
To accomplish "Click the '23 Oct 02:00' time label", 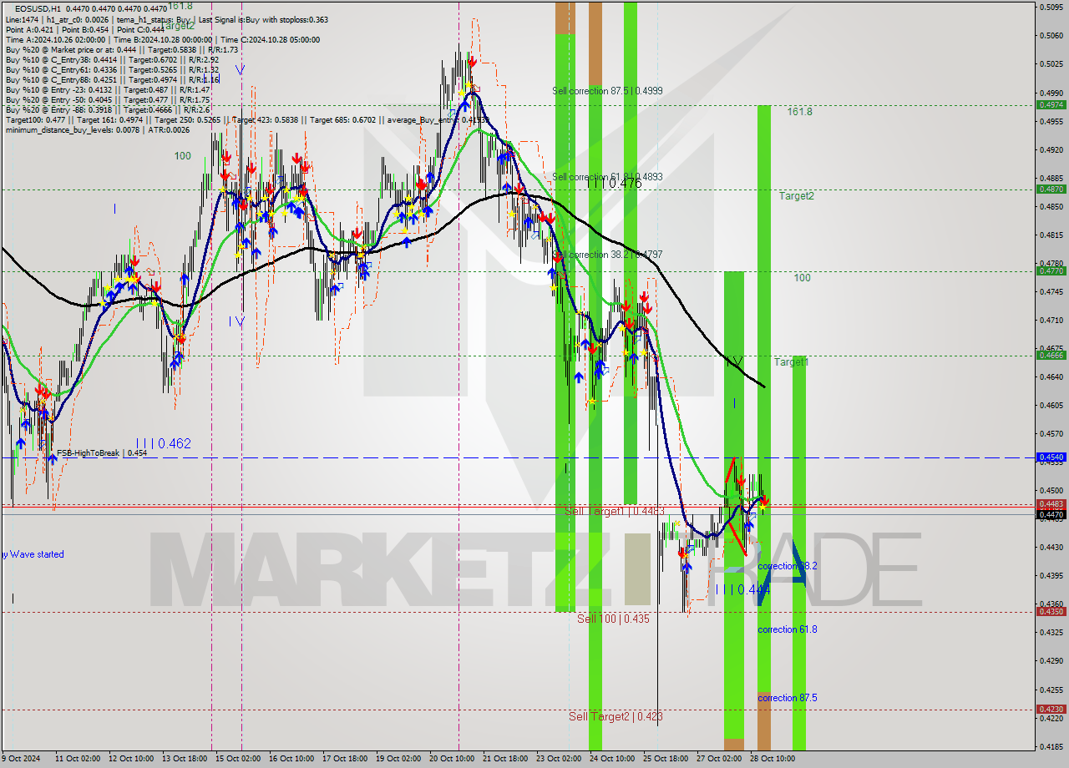I will point(559,759).
